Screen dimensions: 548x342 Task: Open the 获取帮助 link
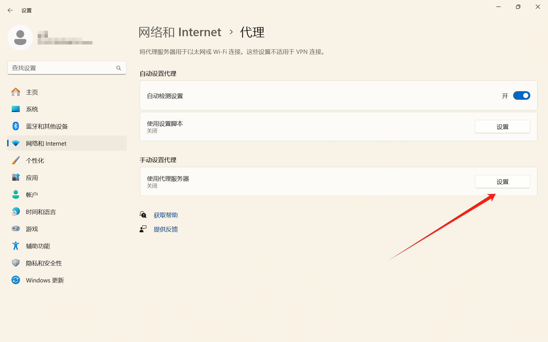pos(166,215)
